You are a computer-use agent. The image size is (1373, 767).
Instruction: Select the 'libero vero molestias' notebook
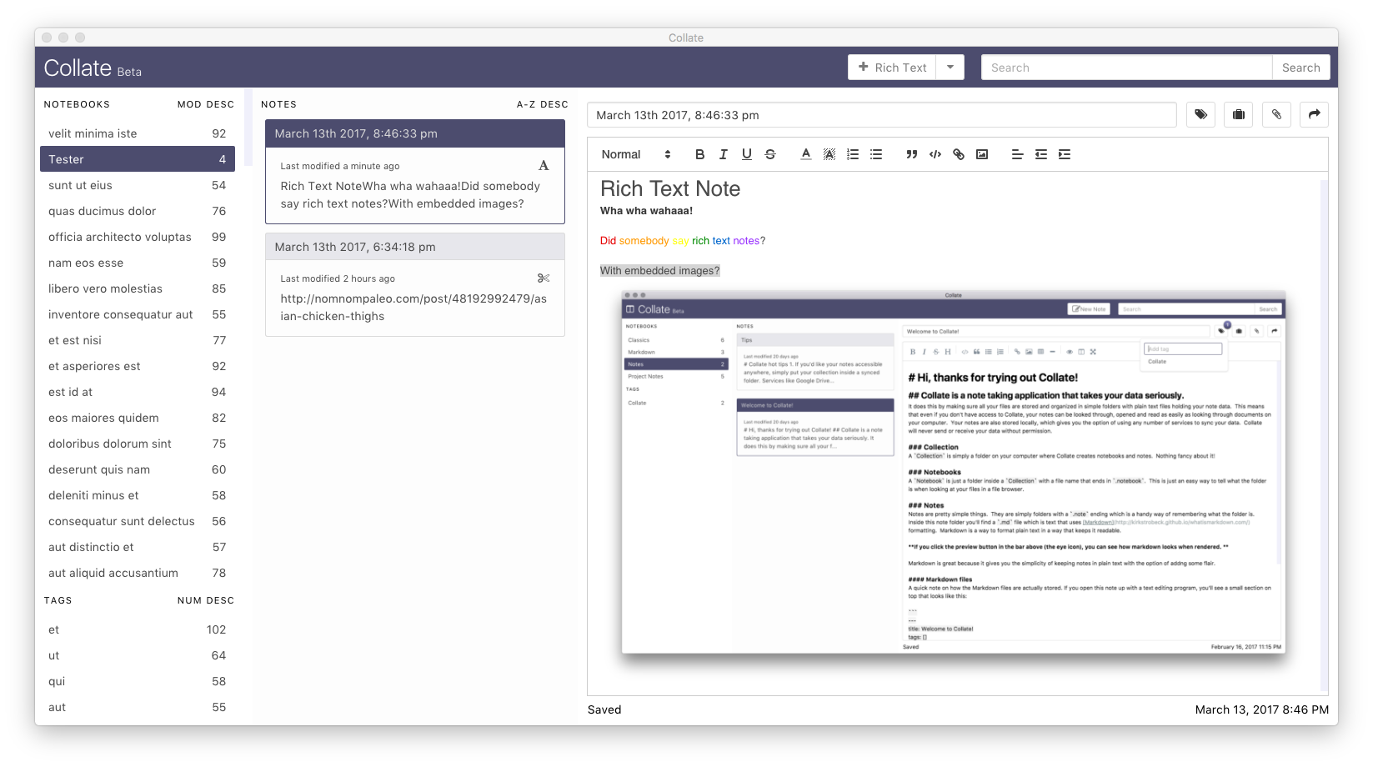(x=138, y=288)
